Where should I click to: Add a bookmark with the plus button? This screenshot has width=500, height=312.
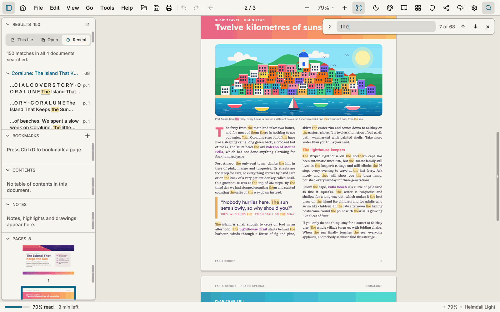coord(87,136)
